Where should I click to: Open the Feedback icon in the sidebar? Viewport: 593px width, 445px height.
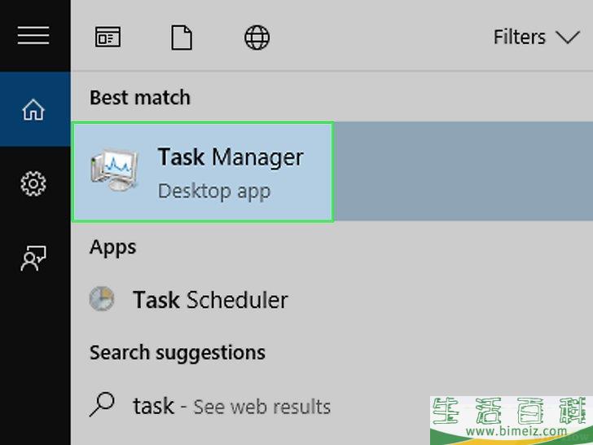pyautogui.click(x=33, y=258)
